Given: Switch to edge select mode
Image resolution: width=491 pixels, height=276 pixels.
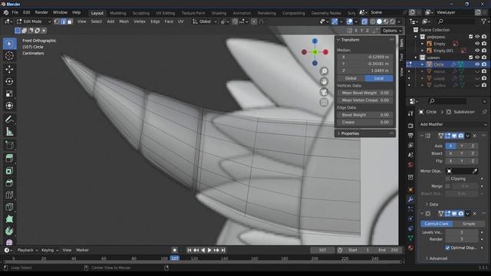Looking at the screenshot, I should [63, 21].
